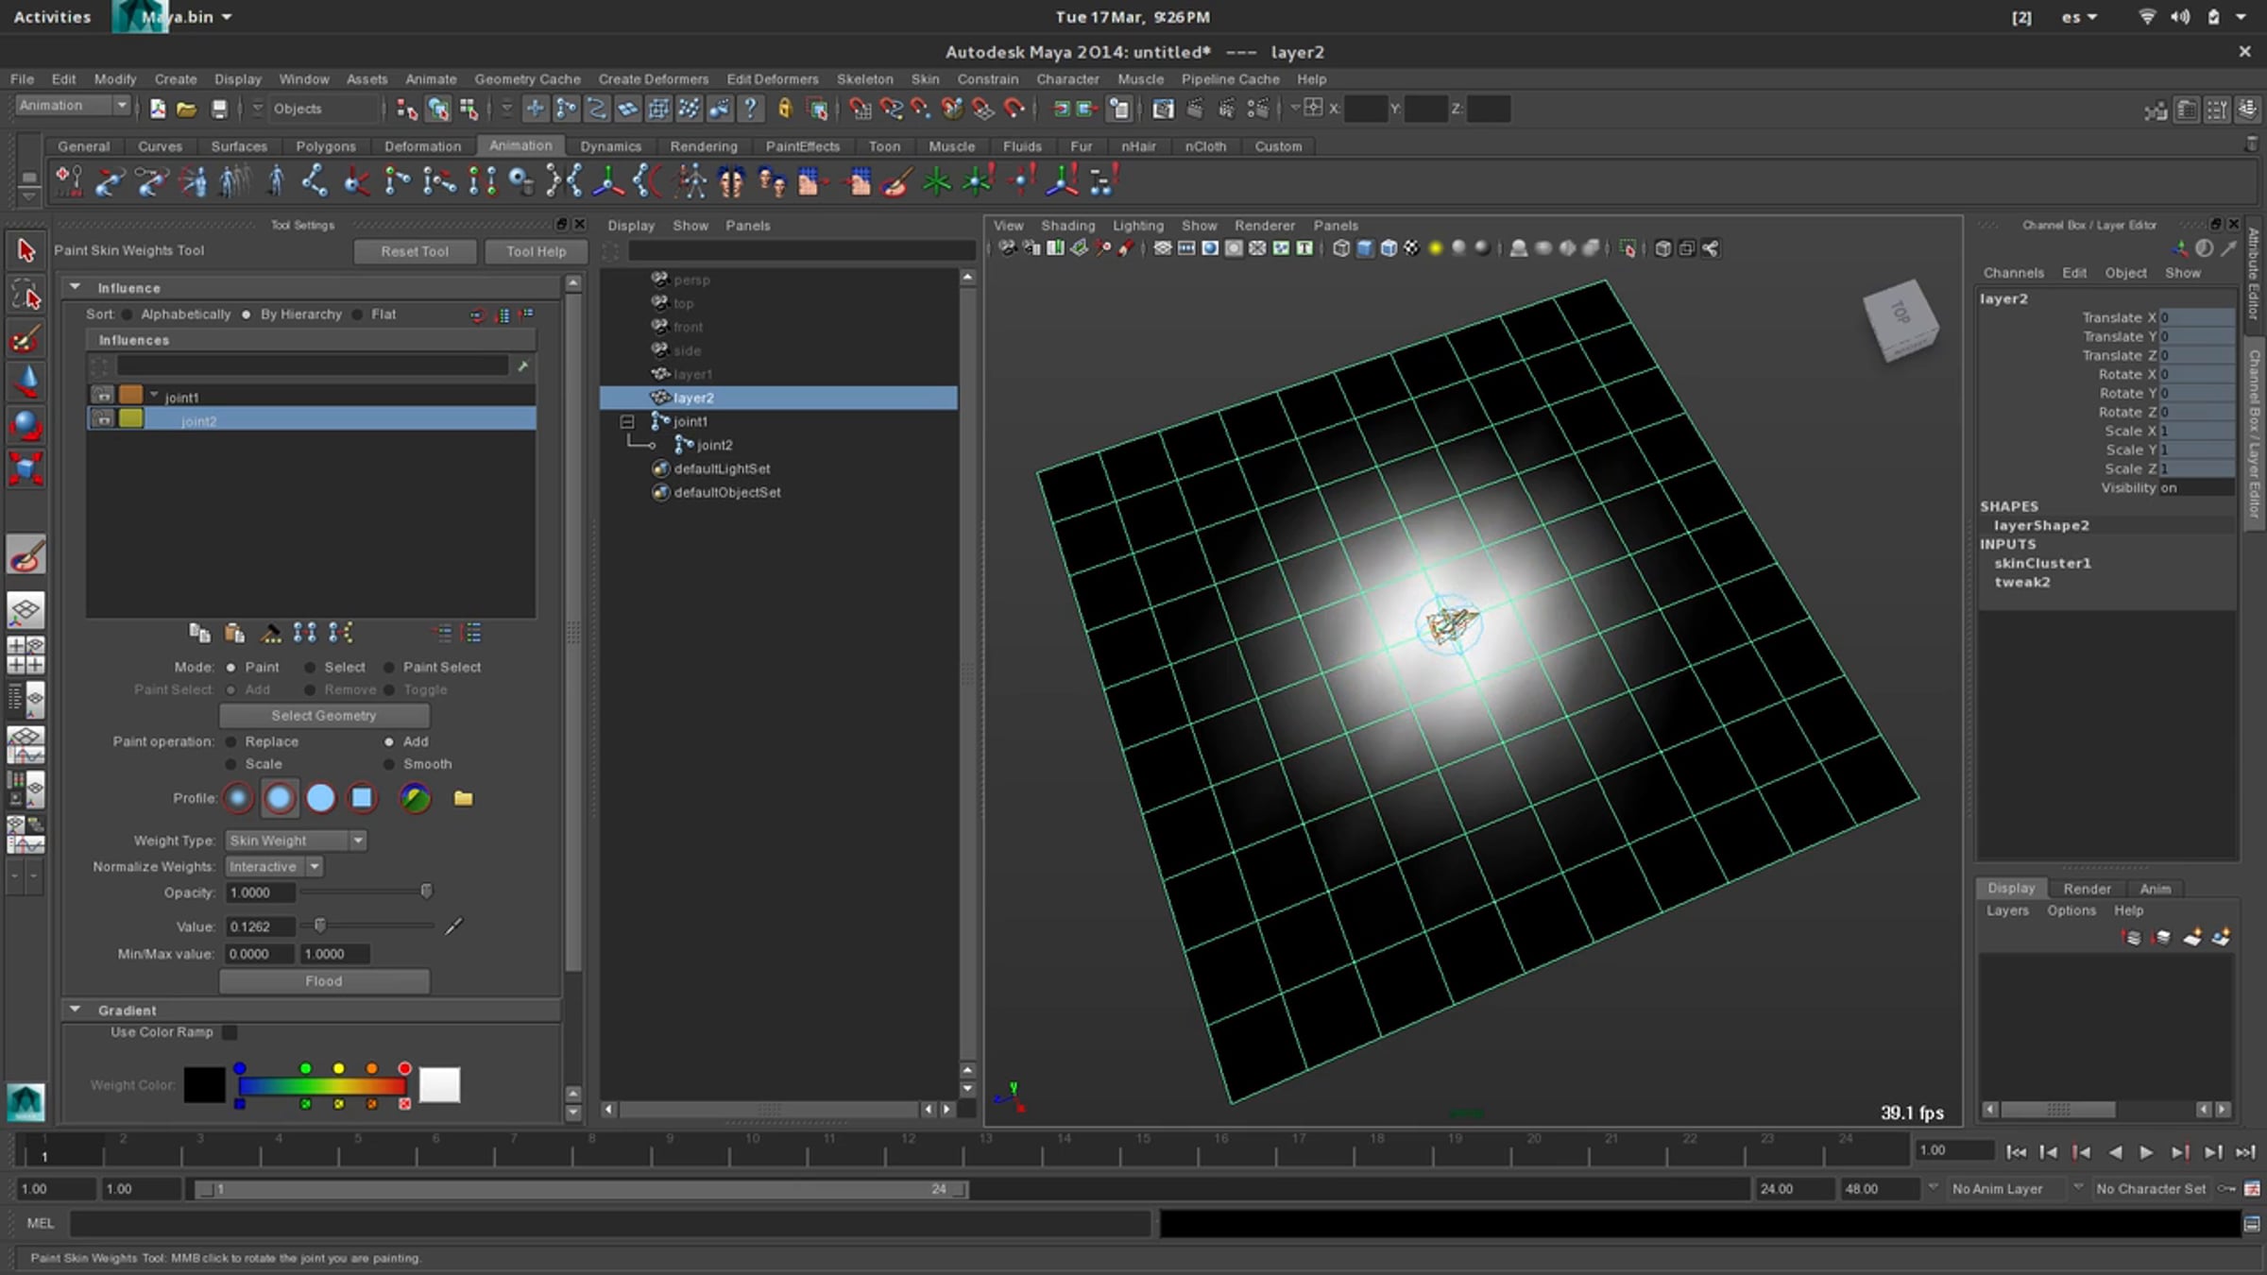Select the Replace paint operation

coord(231,741)
